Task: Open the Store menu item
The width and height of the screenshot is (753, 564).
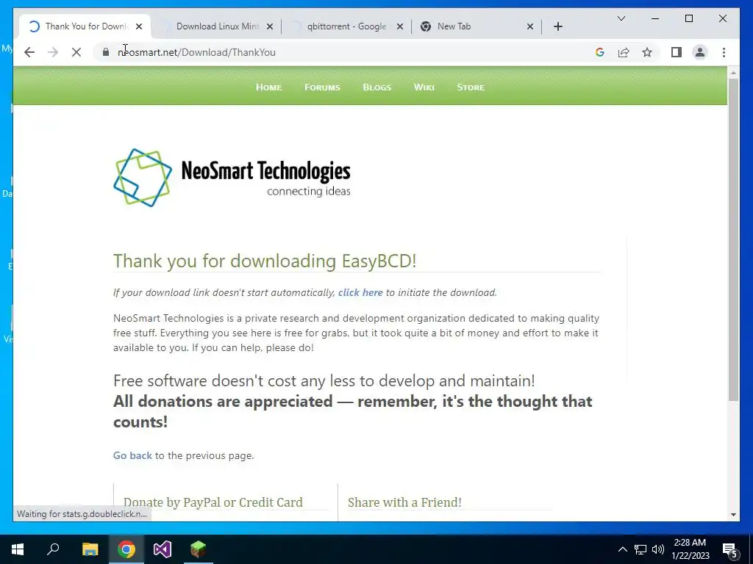Action: pos(471,87)
